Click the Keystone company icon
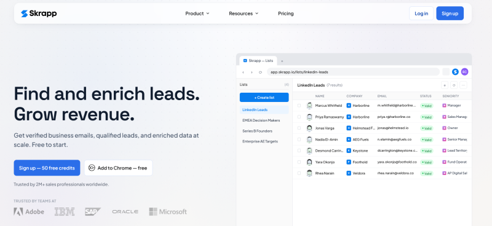The width and height of the screenshot is (492, 226). tap(349, 151)
